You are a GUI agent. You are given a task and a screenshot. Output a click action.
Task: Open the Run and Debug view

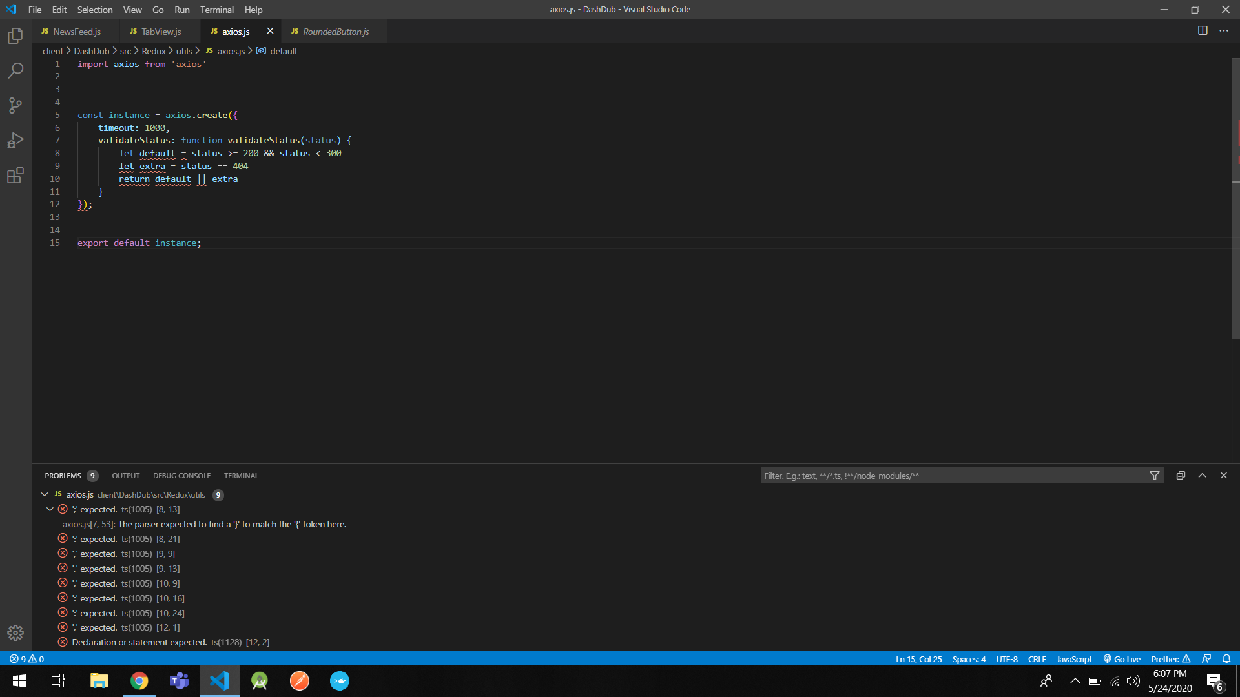(15, 140)
